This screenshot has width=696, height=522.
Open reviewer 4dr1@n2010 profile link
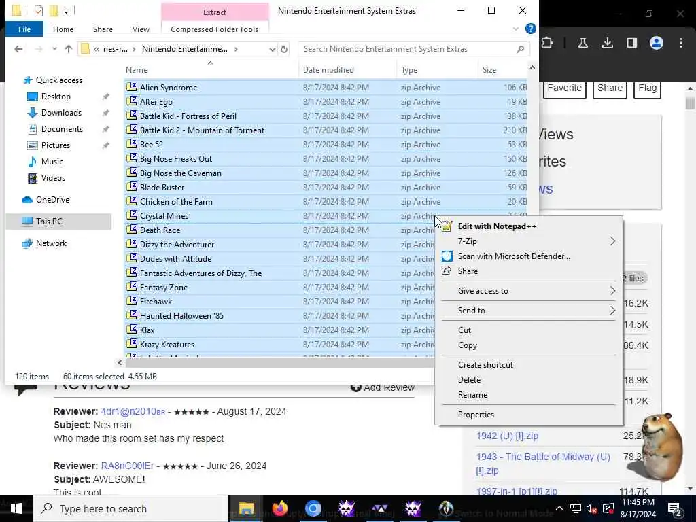point(133,411)
